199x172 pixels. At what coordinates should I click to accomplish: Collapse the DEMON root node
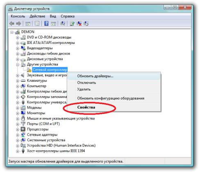click(x=12, y=32)
